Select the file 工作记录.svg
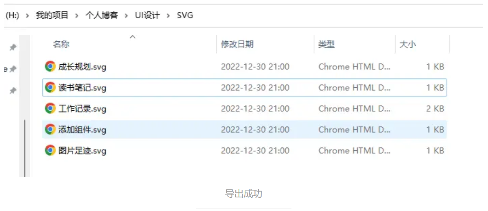488x211 pixels. (245, 109)
